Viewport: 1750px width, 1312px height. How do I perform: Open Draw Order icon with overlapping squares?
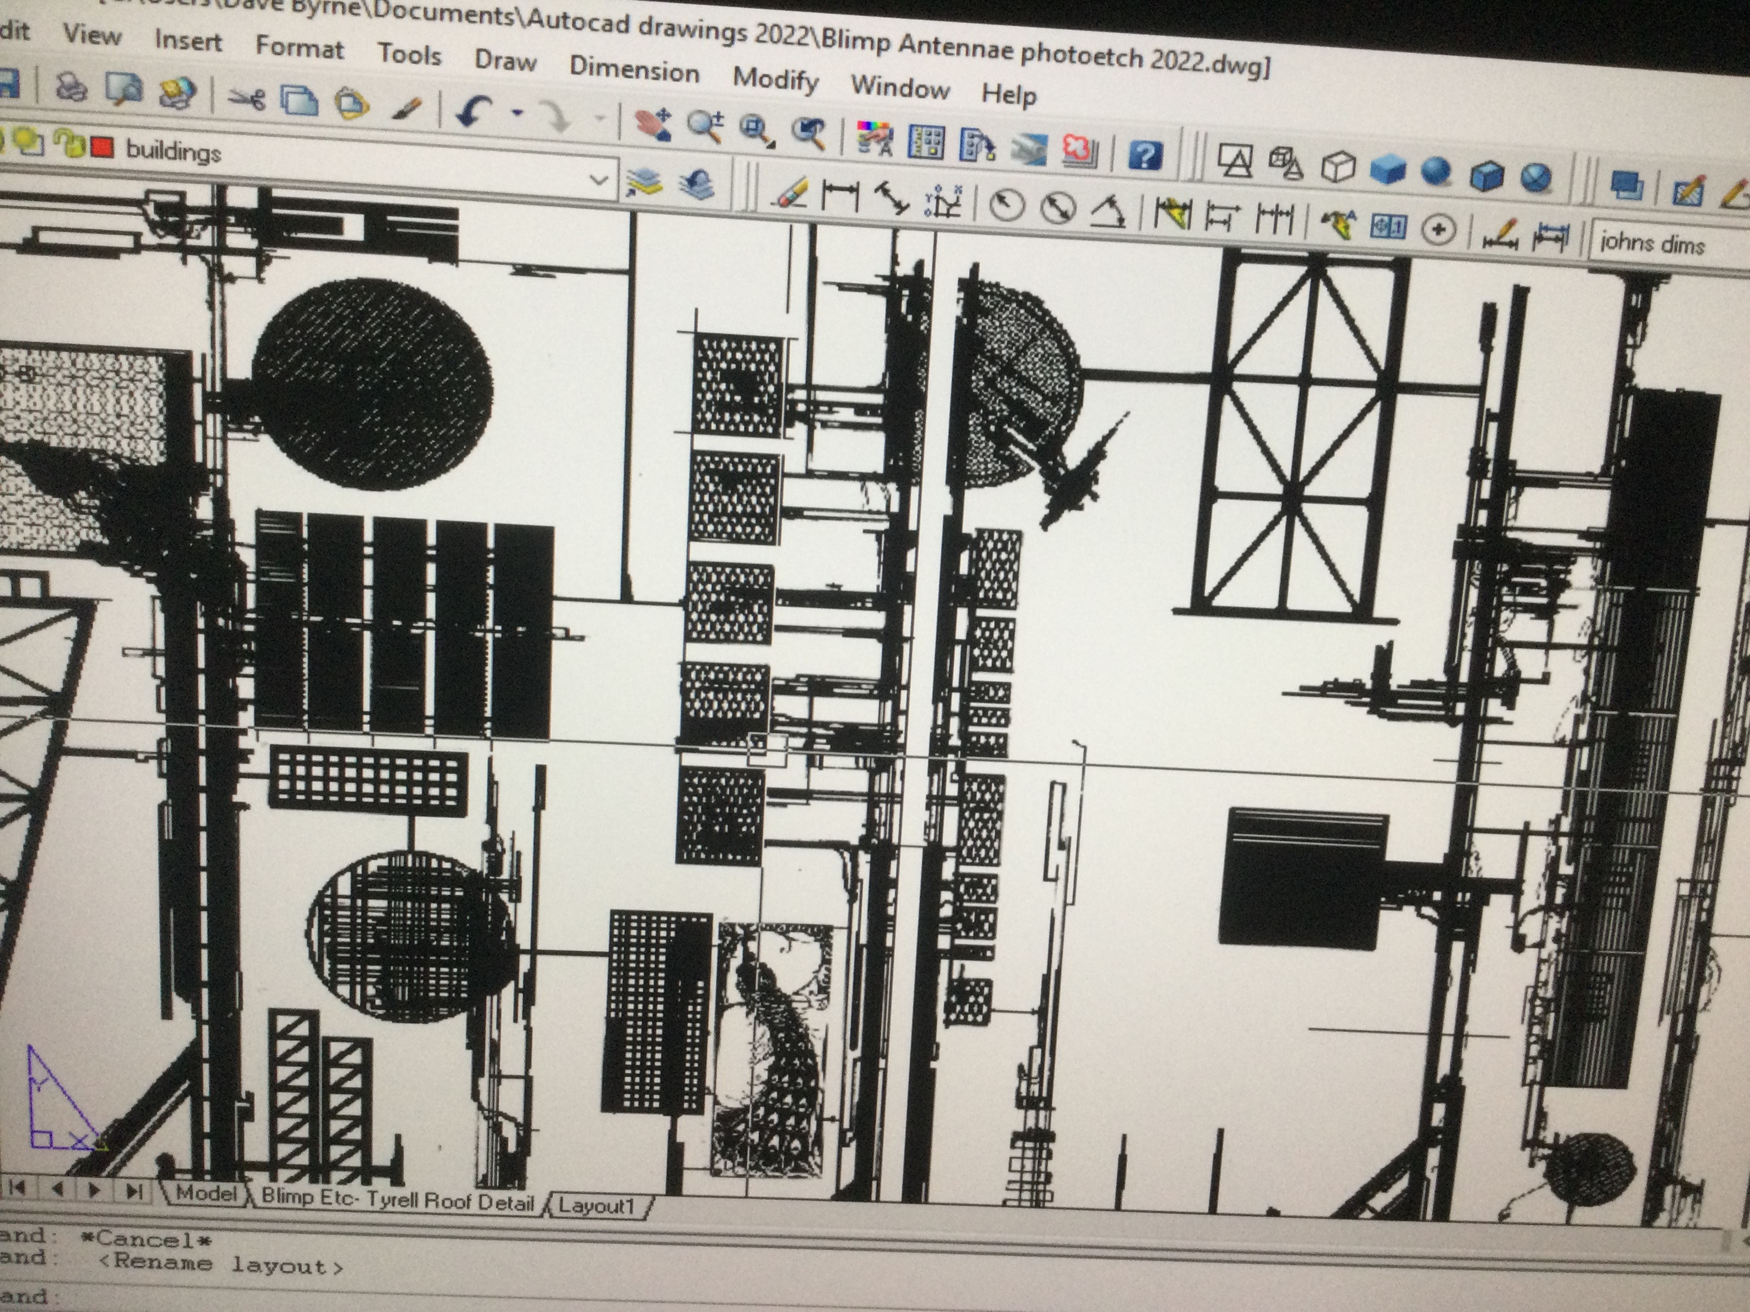pos(1627,185)
